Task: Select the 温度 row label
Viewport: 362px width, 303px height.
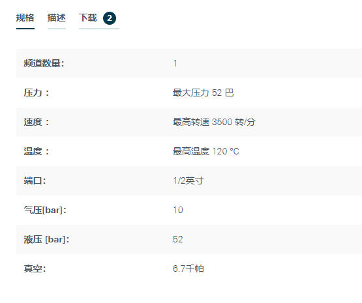Action: 37,151
